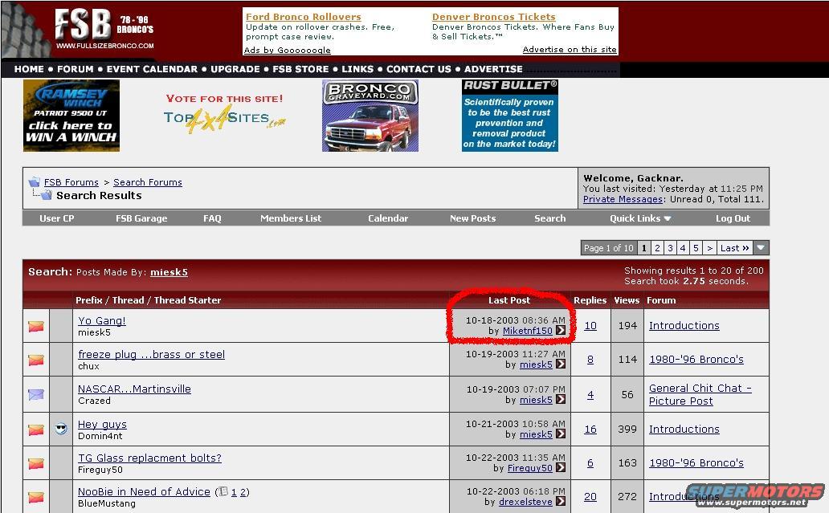829x513 pixels.
Task: Go to last post in freeze plug thread
Action: (x=561, y=364)
